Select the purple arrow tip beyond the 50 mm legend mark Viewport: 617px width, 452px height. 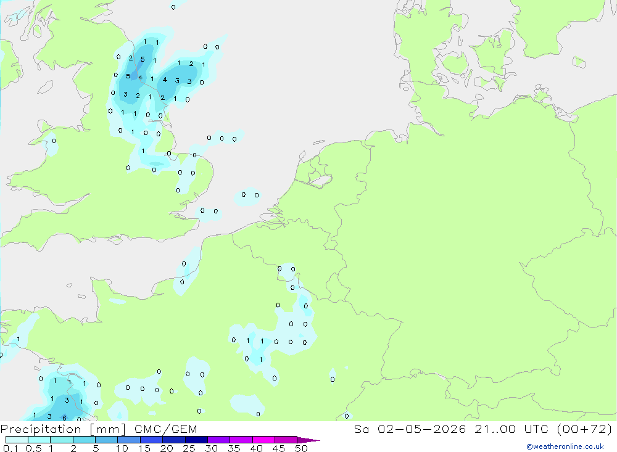(308, 440)
